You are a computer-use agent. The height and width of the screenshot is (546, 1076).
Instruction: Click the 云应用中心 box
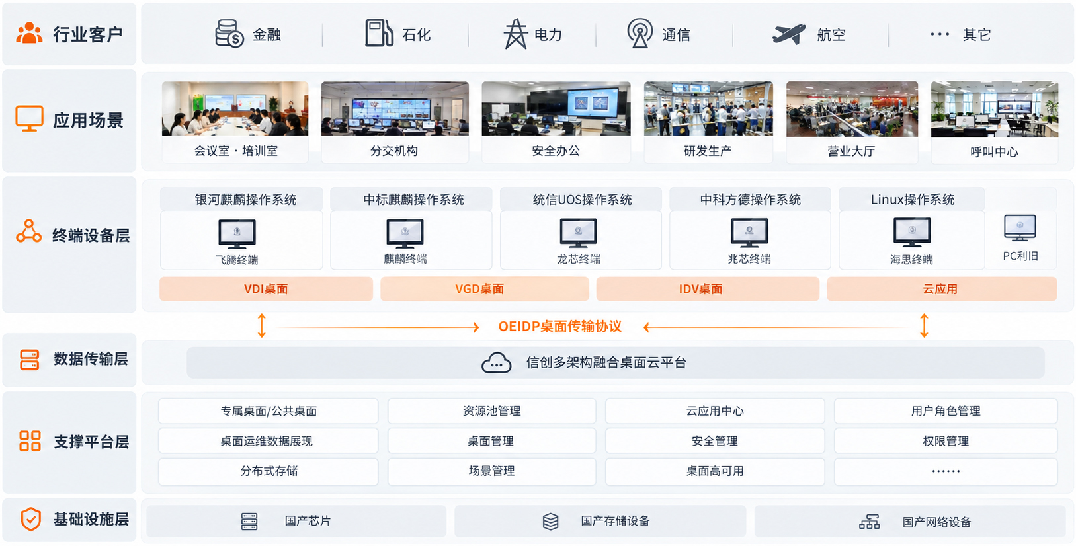coord(715,410)
